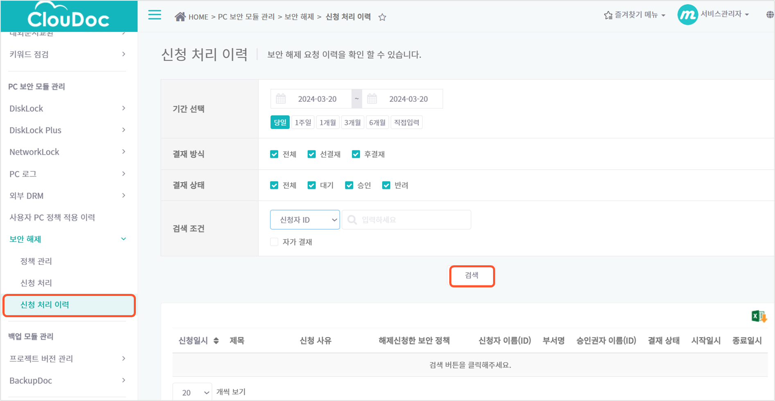Toggle 결재 상태 전체 checkbox
775x401 pixels.
tap(274, 185)
